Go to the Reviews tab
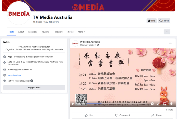The width and height of the screenshot is (178, 119). 46,32
